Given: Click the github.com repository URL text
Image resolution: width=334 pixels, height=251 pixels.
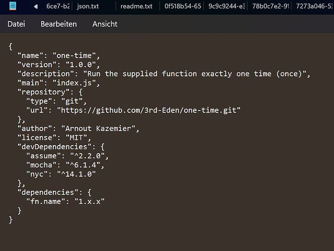Looking at the screenshot, I should tap(148, 110).
